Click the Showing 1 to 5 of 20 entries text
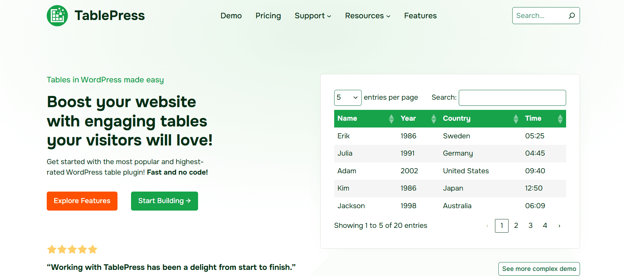 pos(381,226)
